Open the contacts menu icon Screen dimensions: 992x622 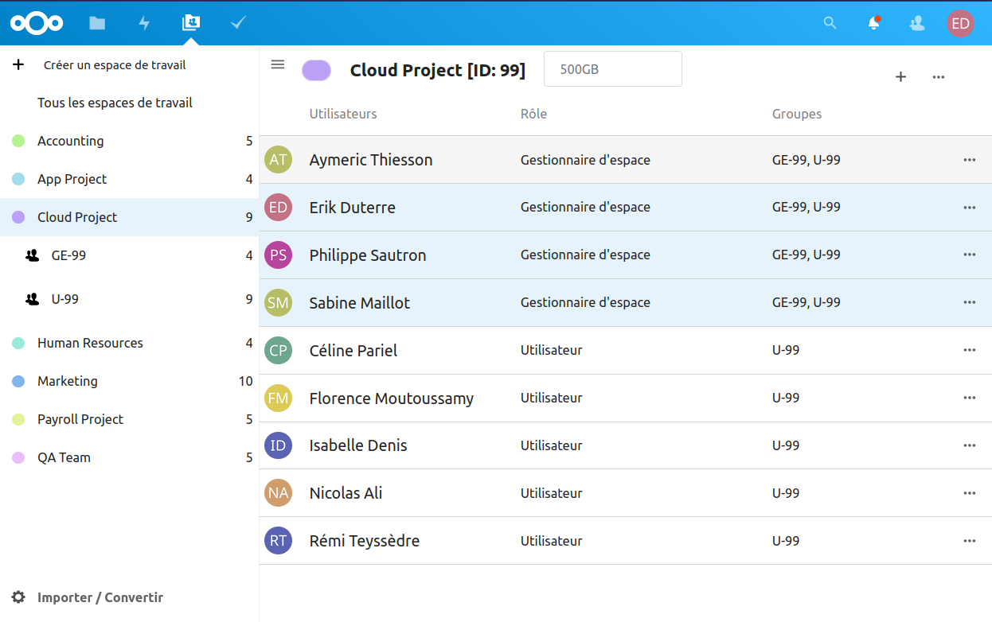point(917,23)
